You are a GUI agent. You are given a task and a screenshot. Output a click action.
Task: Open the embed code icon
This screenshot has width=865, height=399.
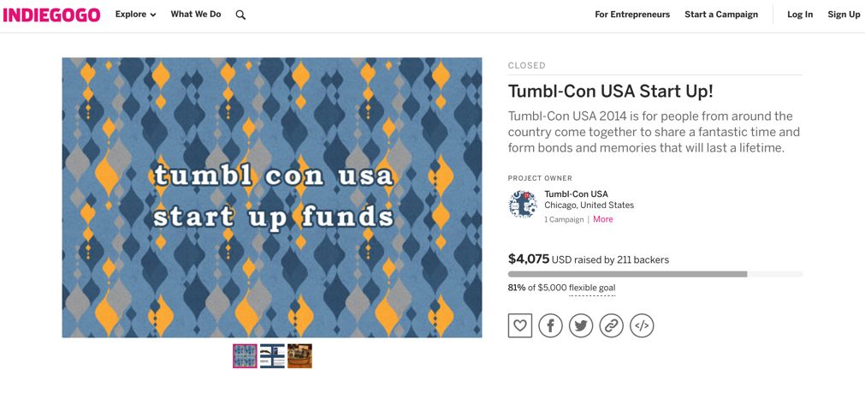[x=642, y=325]
